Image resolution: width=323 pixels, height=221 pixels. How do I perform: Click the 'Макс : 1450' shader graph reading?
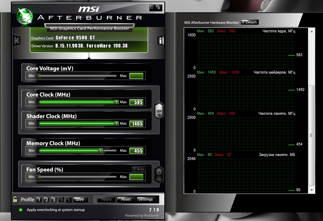229,72
